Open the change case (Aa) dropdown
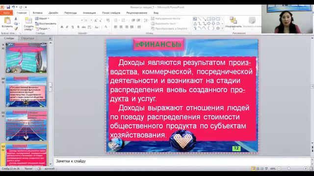Viewport: 314px width, 176px height. click(x=97, y=27)
